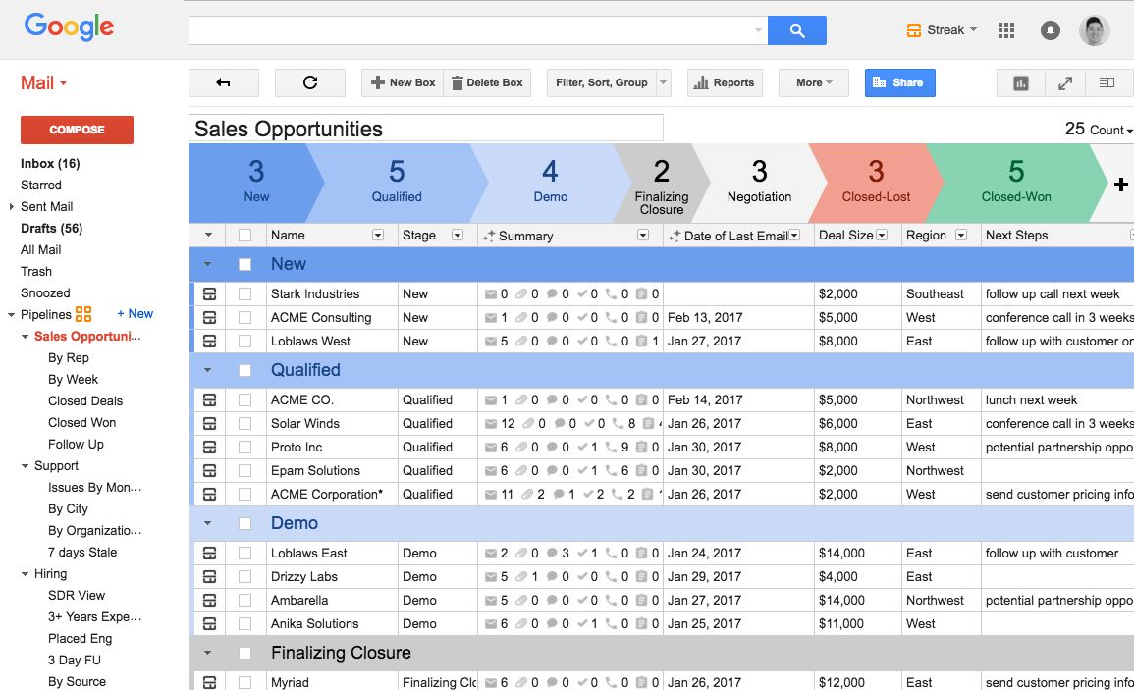Image resolution: width=1134 pixels, height=690 pixels.
Task: Open box icon for ACME Consulting row
Action: click(x=210, y=317)
